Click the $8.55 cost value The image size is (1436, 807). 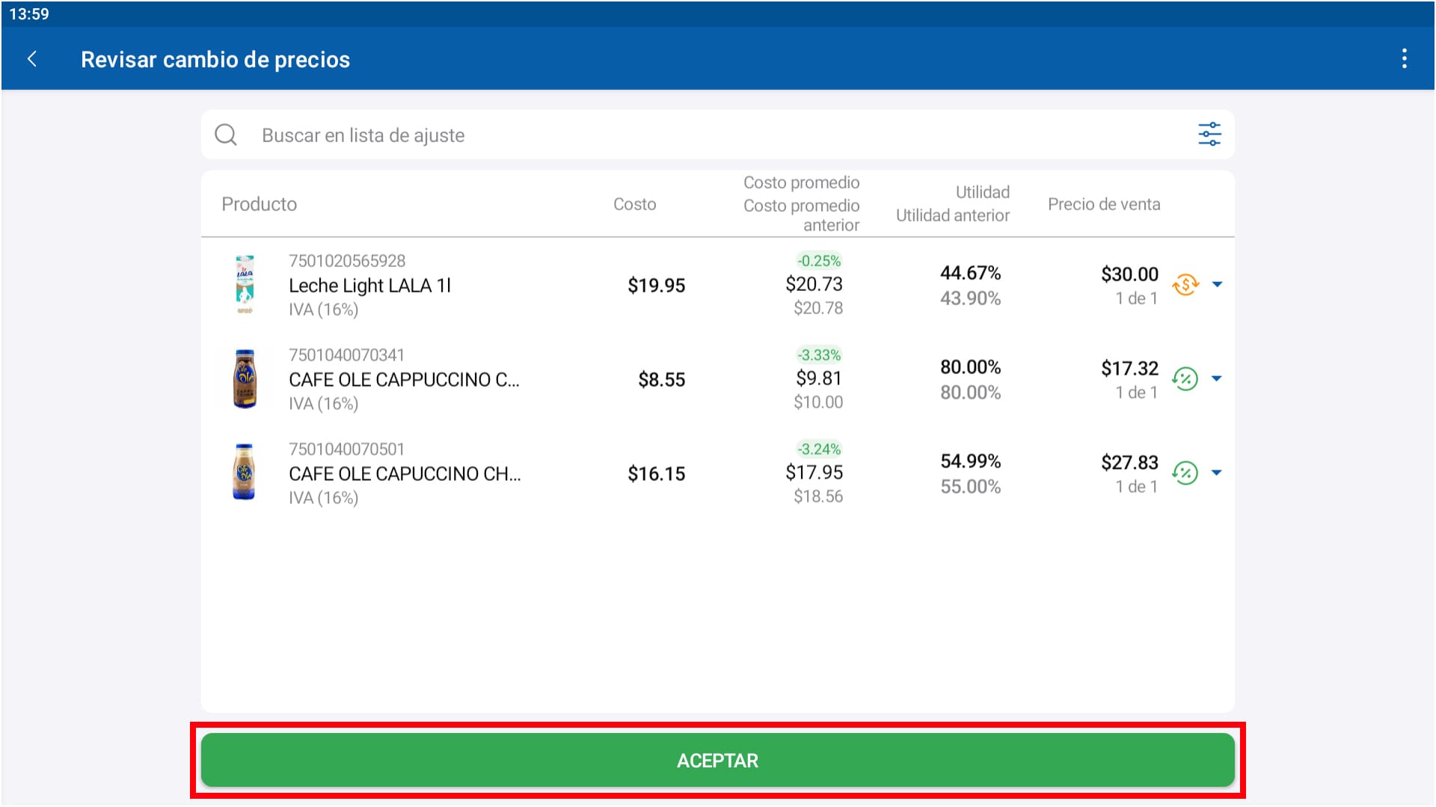coord(661,380)
